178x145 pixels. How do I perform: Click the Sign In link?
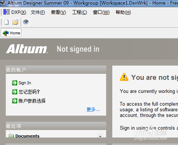[25, 83]
